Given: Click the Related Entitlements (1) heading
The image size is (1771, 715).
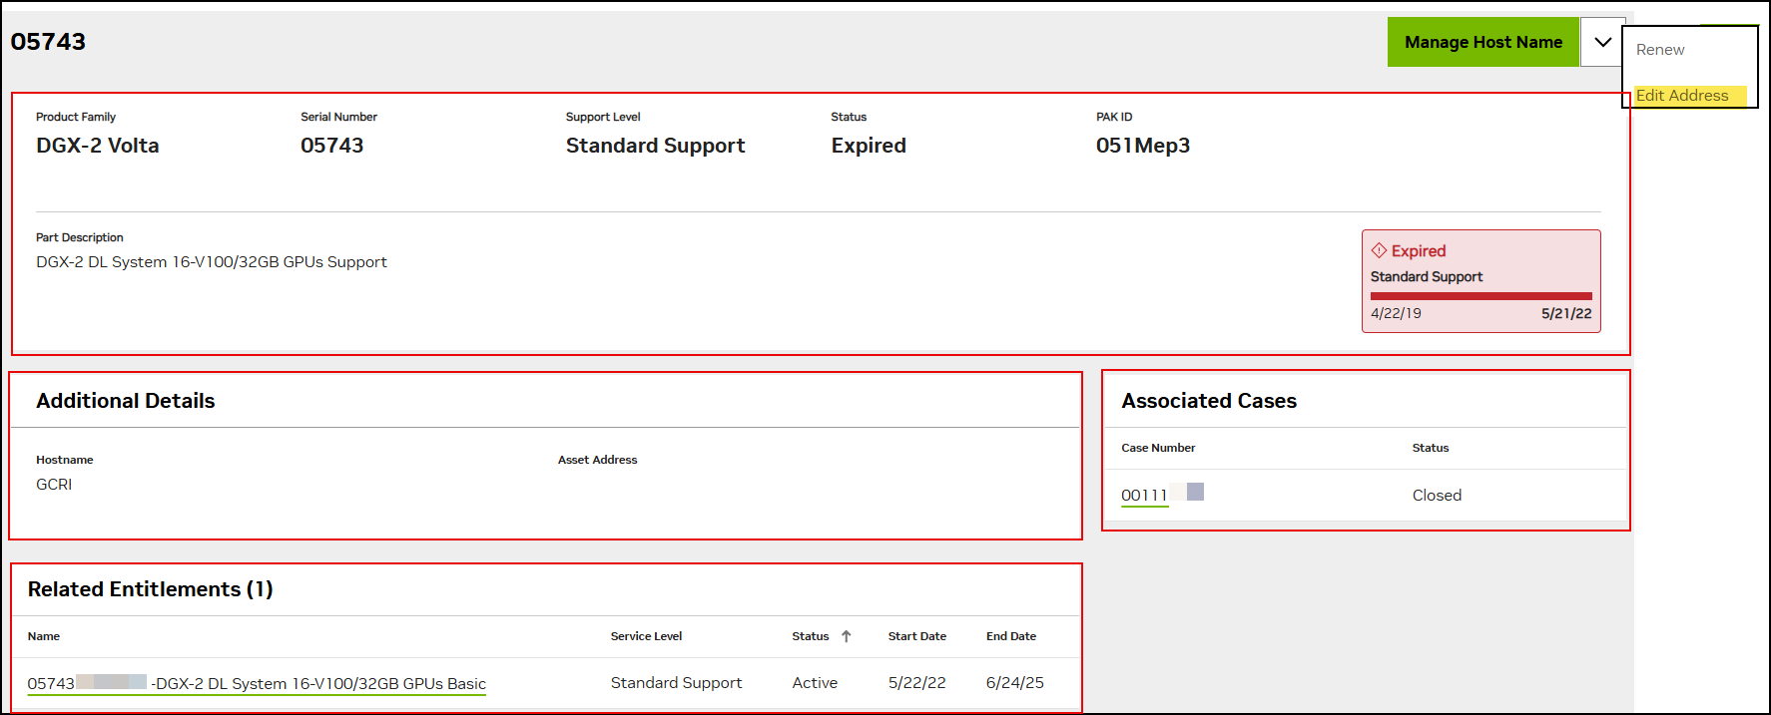Looking at the screenshot, I should click(x=150, y=589).
